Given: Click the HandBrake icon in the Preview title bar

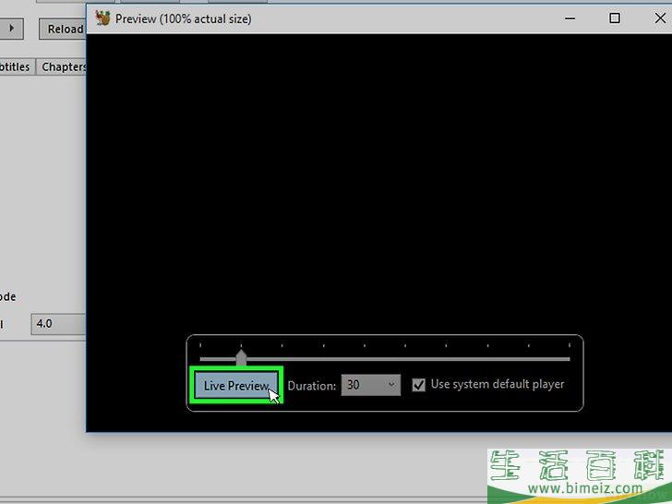Looking at the screenshot, I should point(102,18).
